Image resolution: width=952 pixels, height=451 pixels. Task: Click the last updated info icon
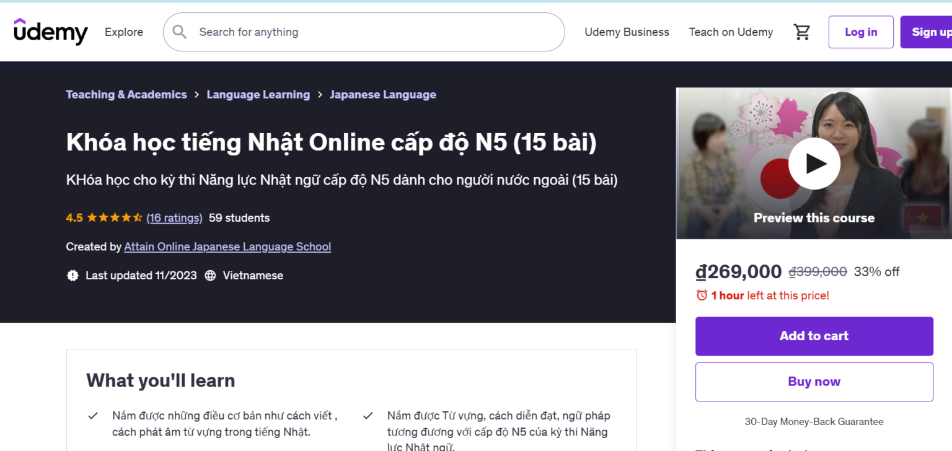72,275
